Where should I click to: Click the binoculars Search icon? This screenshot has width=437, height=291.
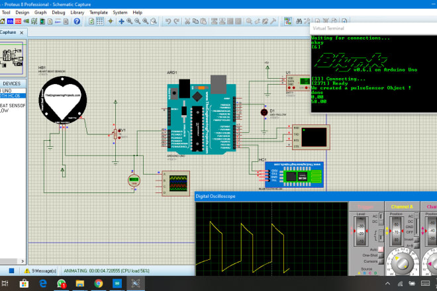pyautogui.click(x=299, y=21)
